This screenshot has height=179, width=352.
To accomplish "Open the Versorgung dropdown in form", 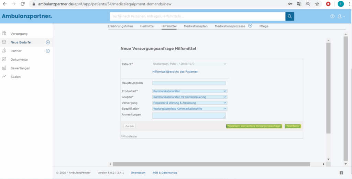I will pos(190,103).
